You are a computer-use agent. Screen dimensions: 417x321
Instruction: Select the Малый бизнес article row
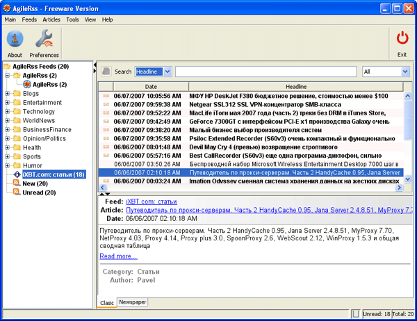[x=251, y=130]
